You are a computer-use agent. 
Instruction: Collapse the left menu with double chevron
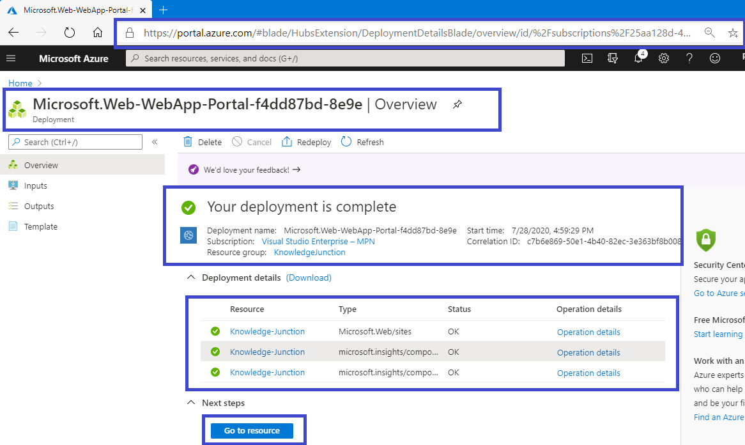click(155, 142)
